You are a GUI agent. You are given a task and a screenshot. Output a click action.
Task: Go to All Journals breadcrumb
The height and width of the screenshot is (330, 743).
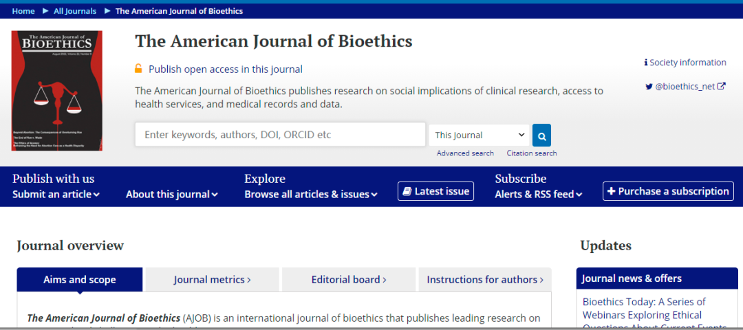pyautogui.click(x=75, y=11)
